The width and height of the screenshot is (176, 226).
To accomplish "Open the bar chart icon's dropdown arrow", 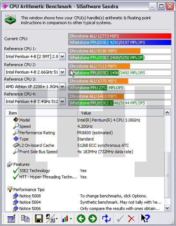I will click(71, 219).
